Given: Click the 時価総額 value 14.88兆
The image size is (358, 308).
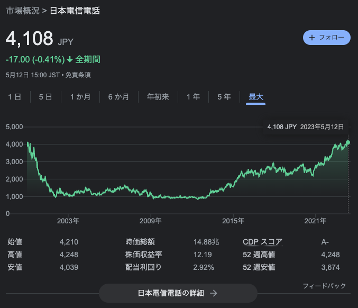Looking at the screenshot, I should point(206,242).
